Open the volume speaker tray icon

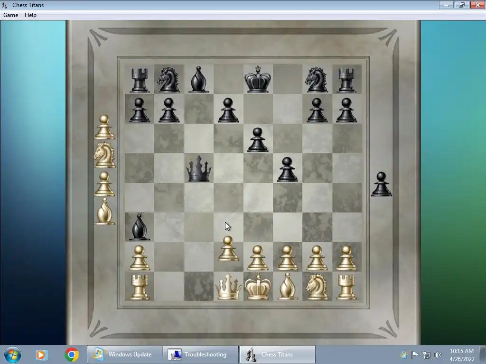[438, 355]
